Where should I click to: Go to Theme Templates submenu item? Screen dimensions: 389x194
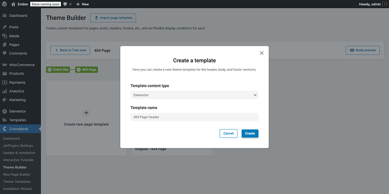[x=16, y=182]
